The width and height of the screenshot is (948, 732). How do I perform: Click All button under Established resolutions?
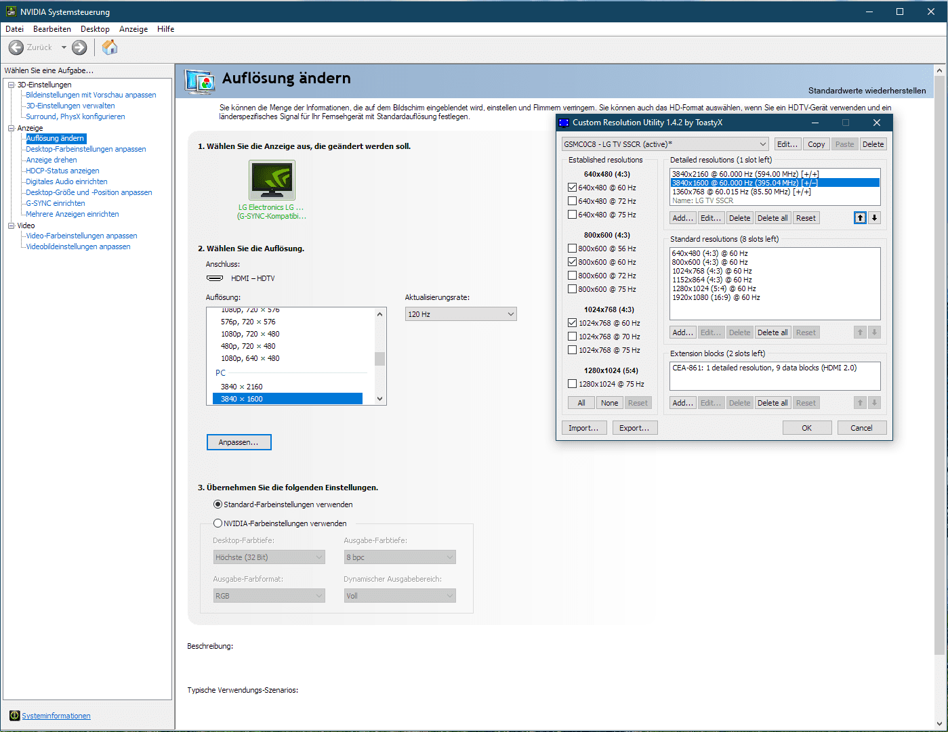pyautogui.click(x=581, y=403)
